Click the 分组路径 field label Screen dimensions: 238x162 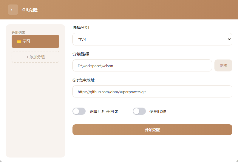click(x=81, y=54)
